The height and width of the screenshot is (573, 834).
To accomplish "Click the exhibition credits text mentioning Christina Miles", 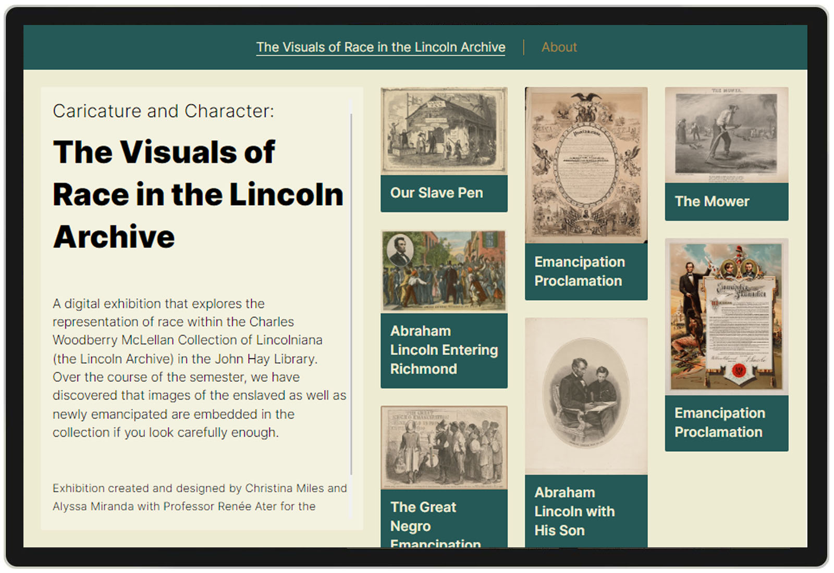I will click(199, 497).
